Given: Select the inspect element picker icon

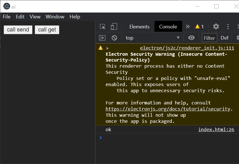Looking at the screenshot, I should point(103,27).
